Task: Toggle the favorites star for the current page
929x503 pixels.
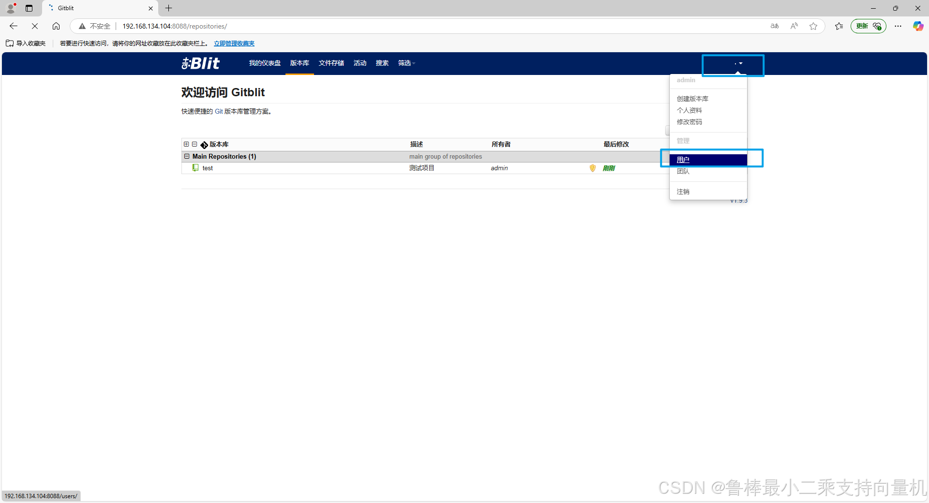Action: [x=813, y=26]
